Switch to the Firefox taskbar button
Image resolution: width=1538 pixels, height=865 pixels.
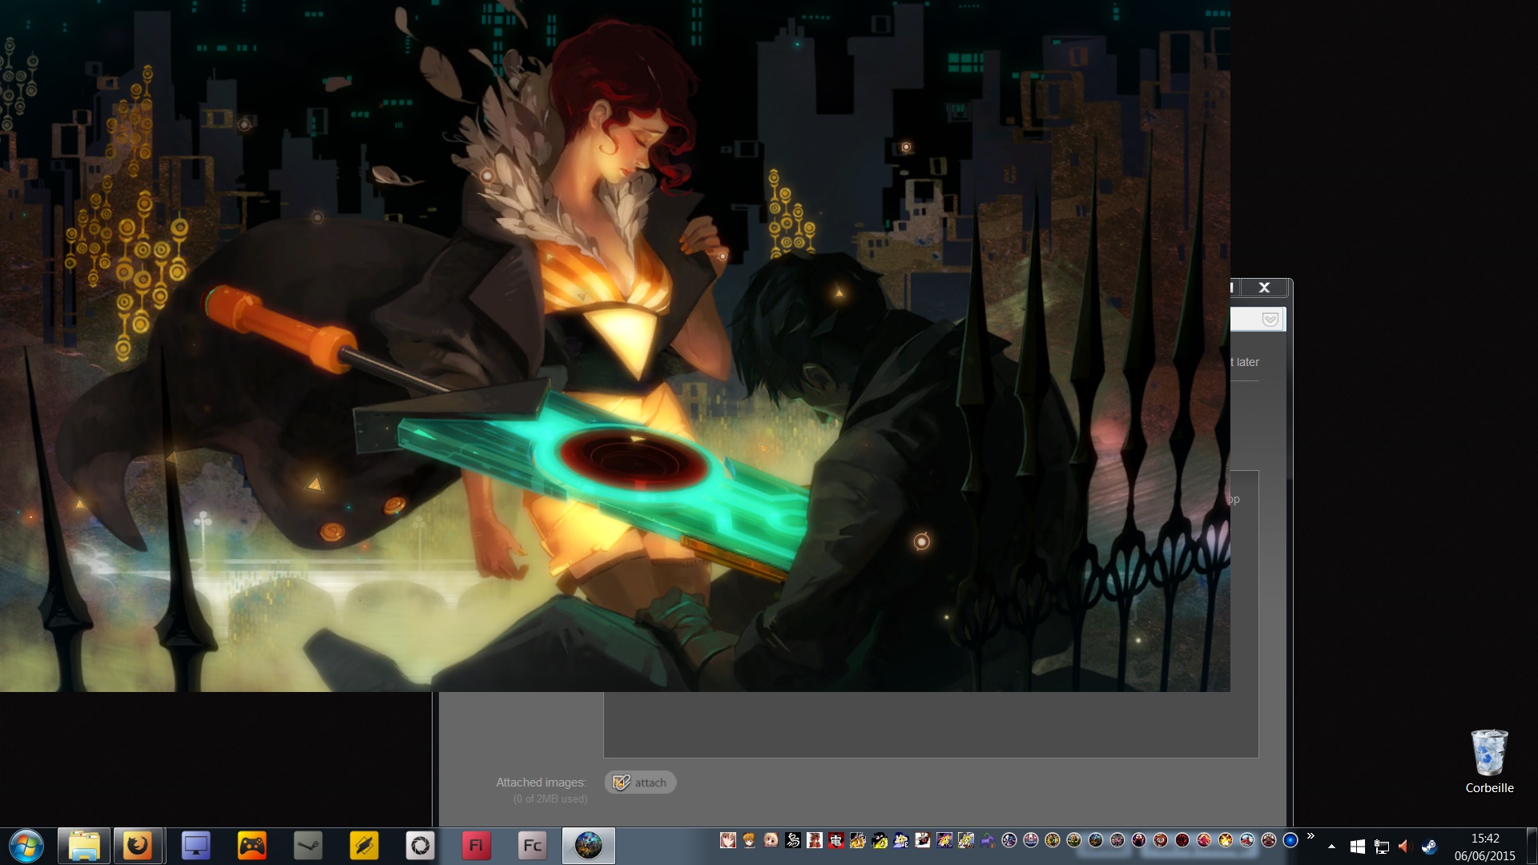coord(139,846)
